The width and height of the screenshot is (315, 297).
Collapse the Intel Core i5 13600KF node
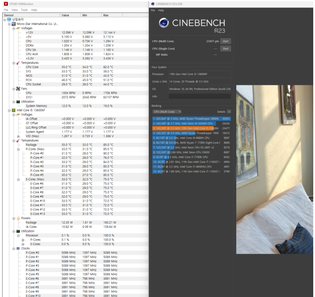point(9,110)
